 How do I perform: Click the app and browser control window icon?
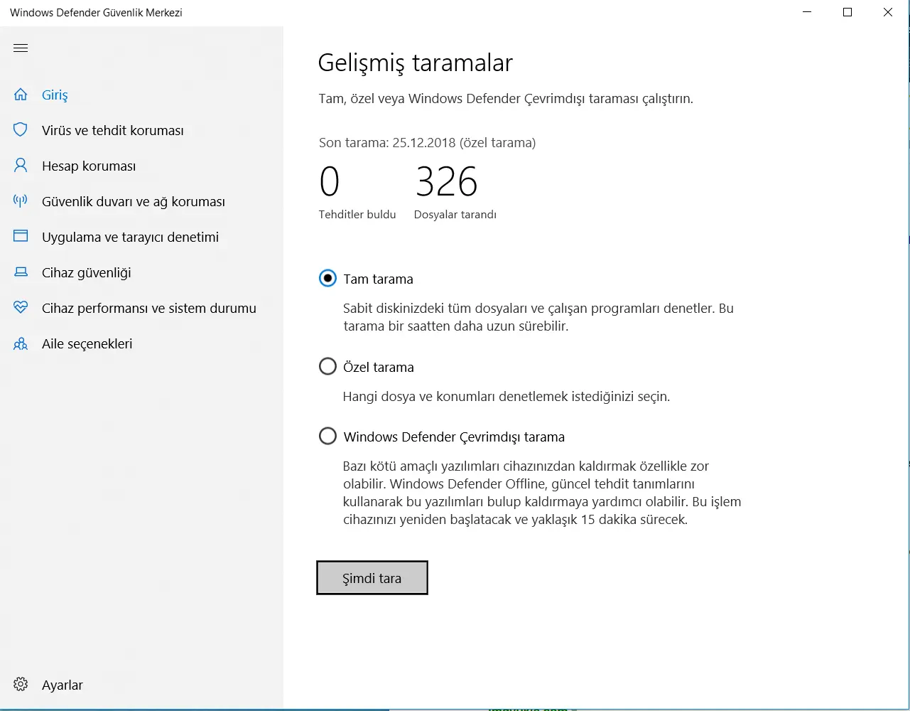pos(21,237)
